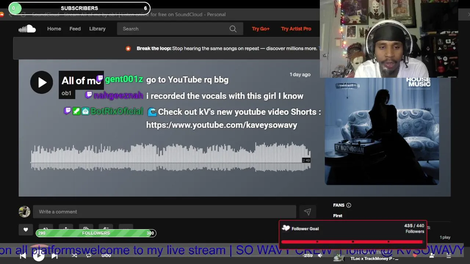The image size is (470, 264).
Task: Click the bottom player play button
Action: [39, 256]
